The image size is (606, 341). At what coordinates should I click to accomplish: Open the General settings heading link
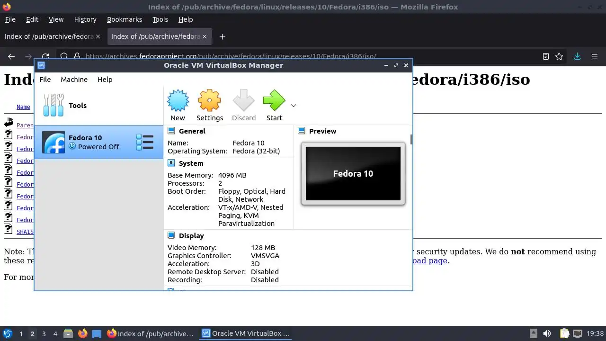click(192, 131)
